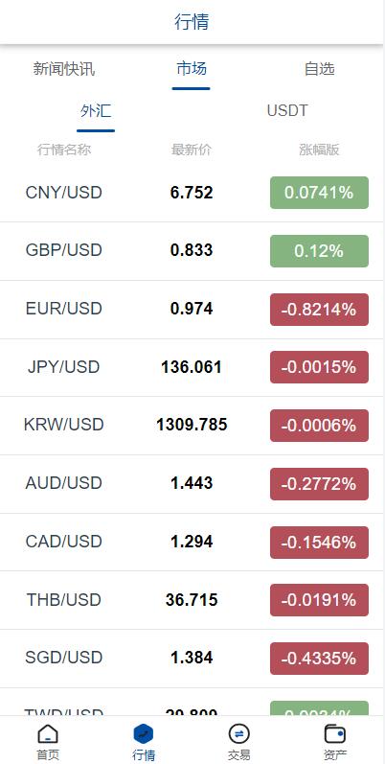Viewport: 385px width, 764px height.
Task: Select the 市场 tab
Action: [x=192, y=69]
